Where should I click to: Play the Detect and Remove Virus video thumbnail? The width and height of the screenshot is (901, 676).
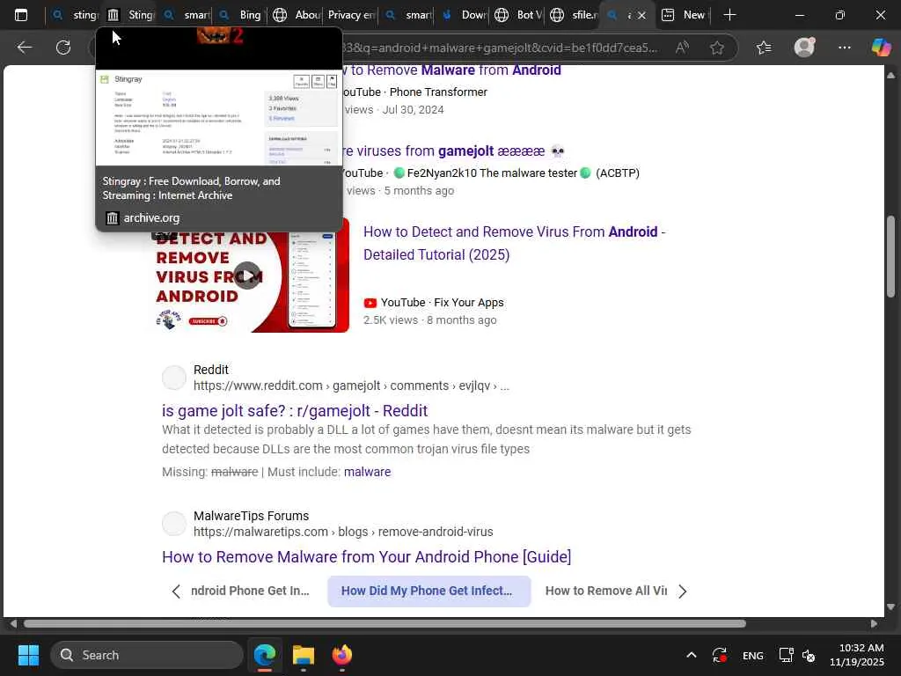246,276
